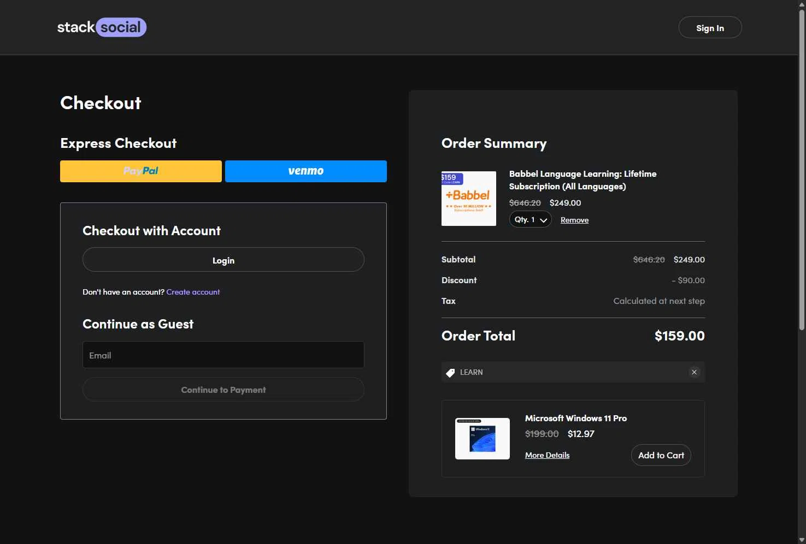Open More Details for Windows 11 Pro
The width and height of the screenshot is (806, 544).
point(547,455)
